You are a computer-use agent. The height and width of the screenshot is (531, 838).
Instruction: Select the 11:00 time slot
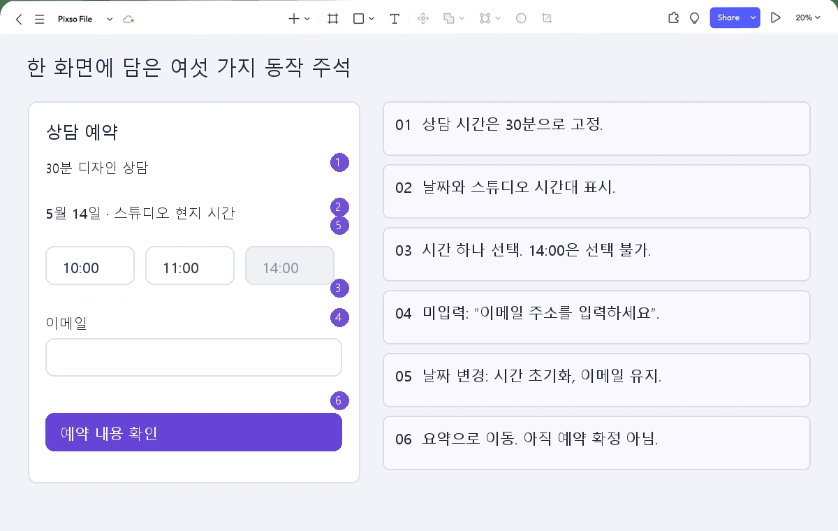[x=190, y=265]
